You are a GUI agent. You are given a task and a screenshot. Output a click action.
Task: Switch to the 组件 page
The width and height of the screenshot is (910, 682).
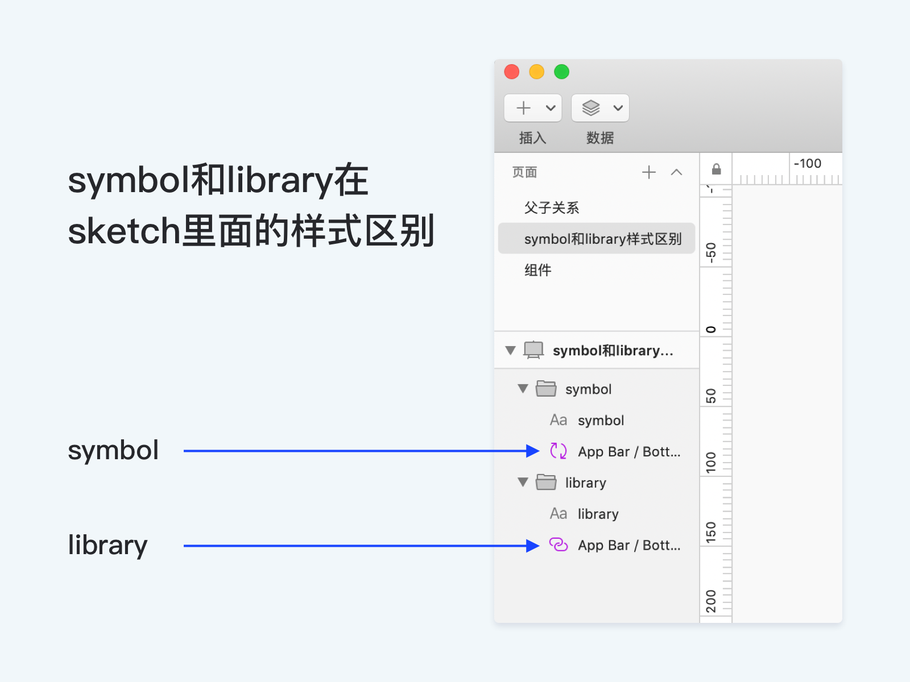538,270
